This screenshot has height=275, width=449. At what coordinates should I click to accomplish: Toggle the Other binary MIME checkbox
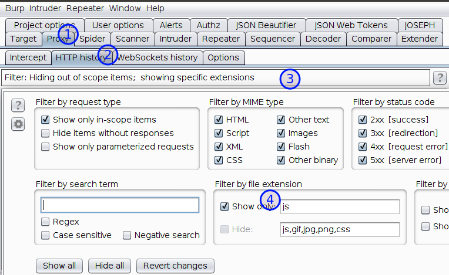click(x=281, y=160)
